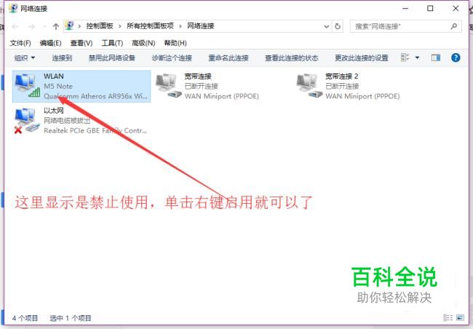Navigate up one folder level arrow

[55, 26]
